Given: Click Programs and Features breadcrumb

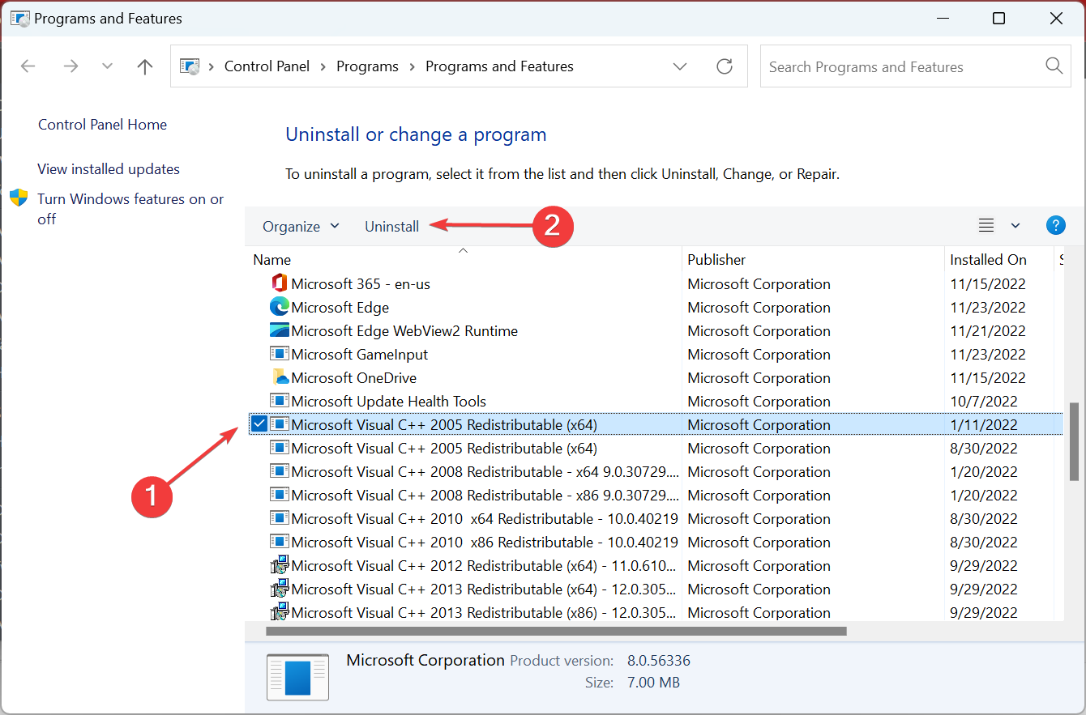Looking at the screenshot, I should 499,66.
